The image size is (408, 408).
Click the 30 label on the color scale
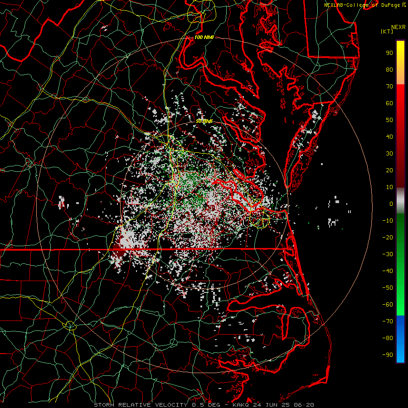[389, 154]
